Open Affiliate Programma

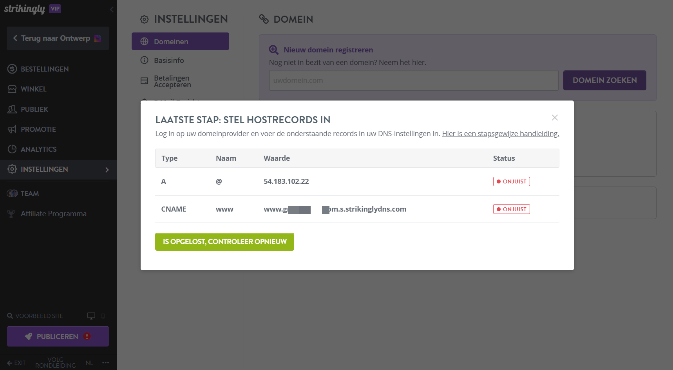tap(54, 214)
